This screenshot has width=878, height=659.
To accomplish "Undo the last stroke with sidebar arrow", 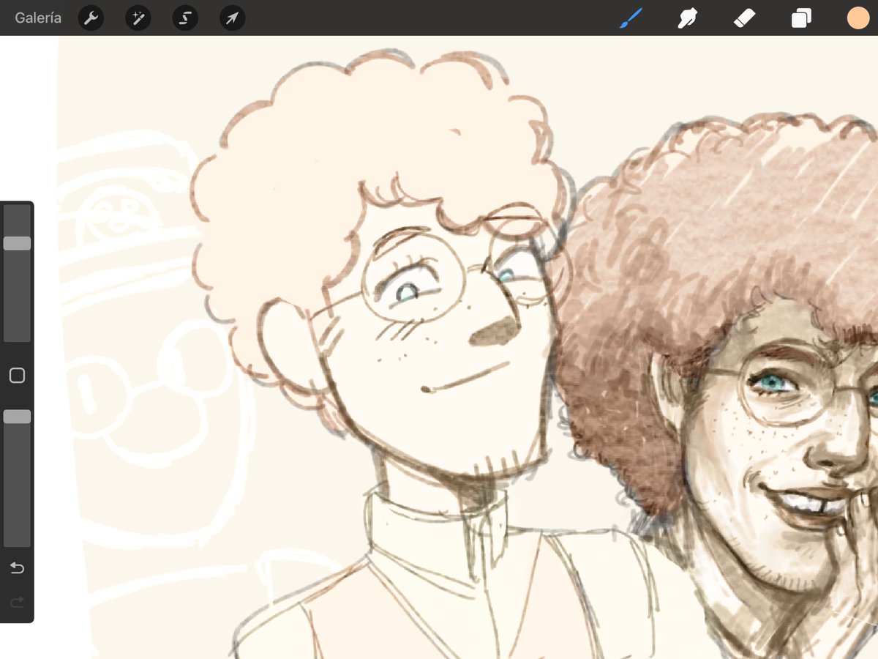I will coord(17,568).
